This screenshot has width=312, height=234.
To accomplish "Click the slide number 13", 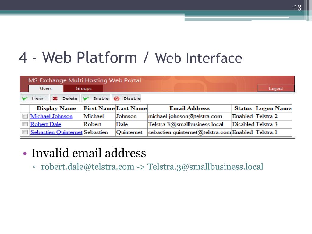I will 298,7.
